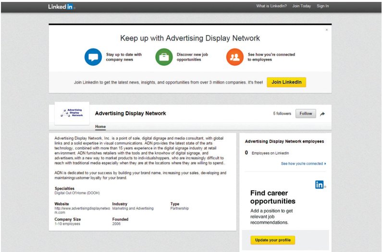Open the Join Today link
This screenshot has width=382, height=252.
click(302, 6)
